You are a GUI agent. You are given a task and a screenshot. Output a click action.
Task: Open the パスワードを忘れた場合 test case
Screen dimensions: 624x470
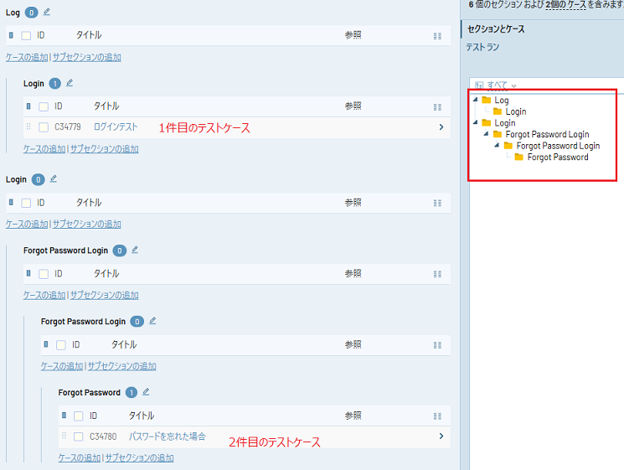(167, 436)
